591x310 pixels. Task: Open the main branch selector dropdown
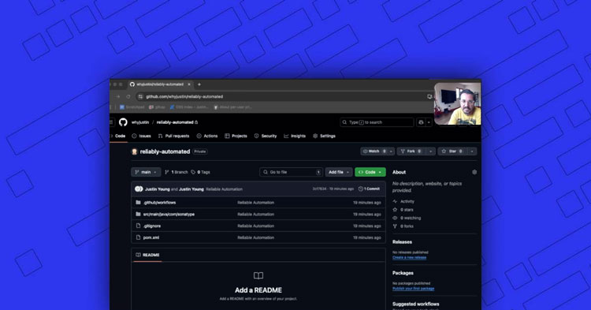tap(146, 172)
